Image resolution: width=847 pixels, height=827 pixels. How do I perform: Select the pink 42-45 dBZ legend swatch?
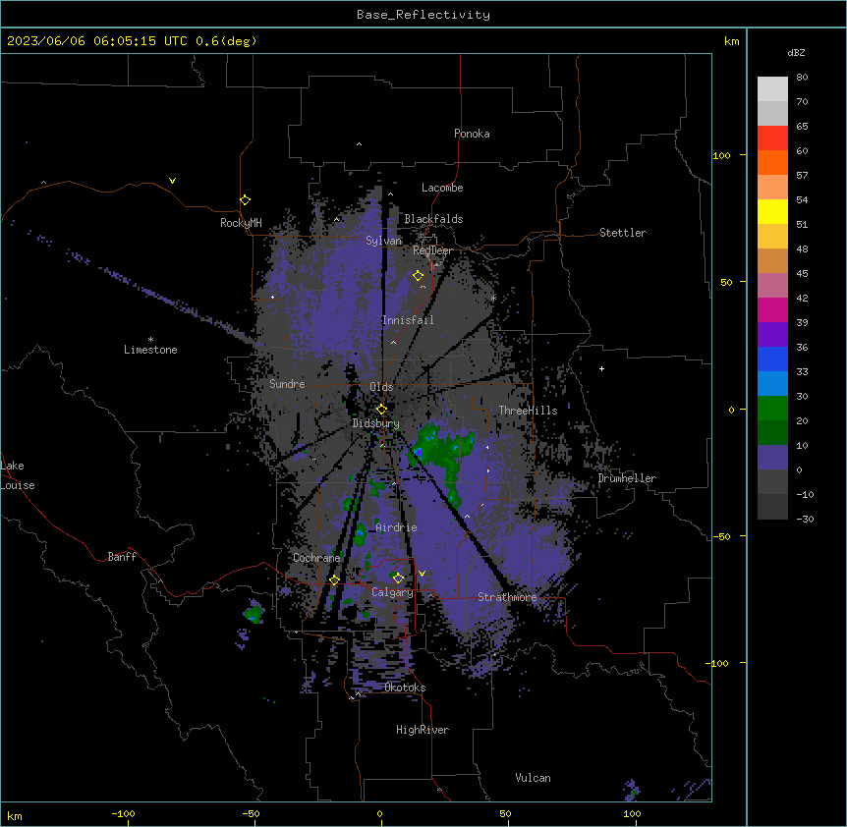pos(772,286)
